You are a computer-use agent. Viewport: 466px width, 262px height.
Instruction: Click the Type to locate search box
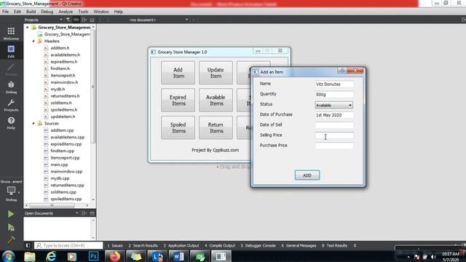pyautogui.click(x=68, y=245)
